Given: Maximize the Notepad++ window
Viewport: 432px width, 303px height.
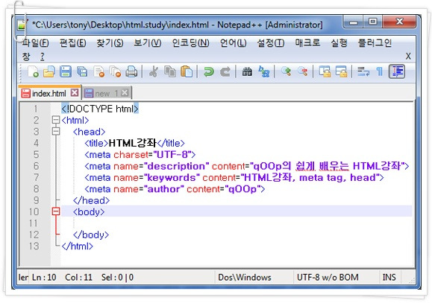Looking at the screenshot, I should click(x=373, y=22).
